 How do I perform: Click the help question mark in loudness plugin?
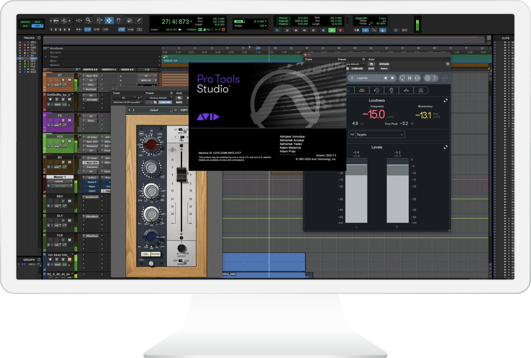pos(435,78)
